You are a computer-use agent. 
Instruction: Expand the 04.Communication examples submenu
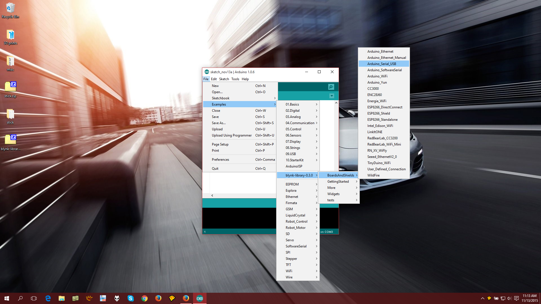tap(298, 123)
